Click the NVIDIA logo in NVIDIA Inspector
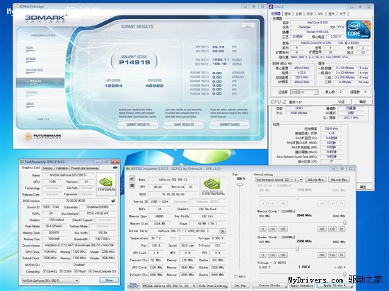Image resolution: width=389 pixels, height=291 pixels. point(212,186)
